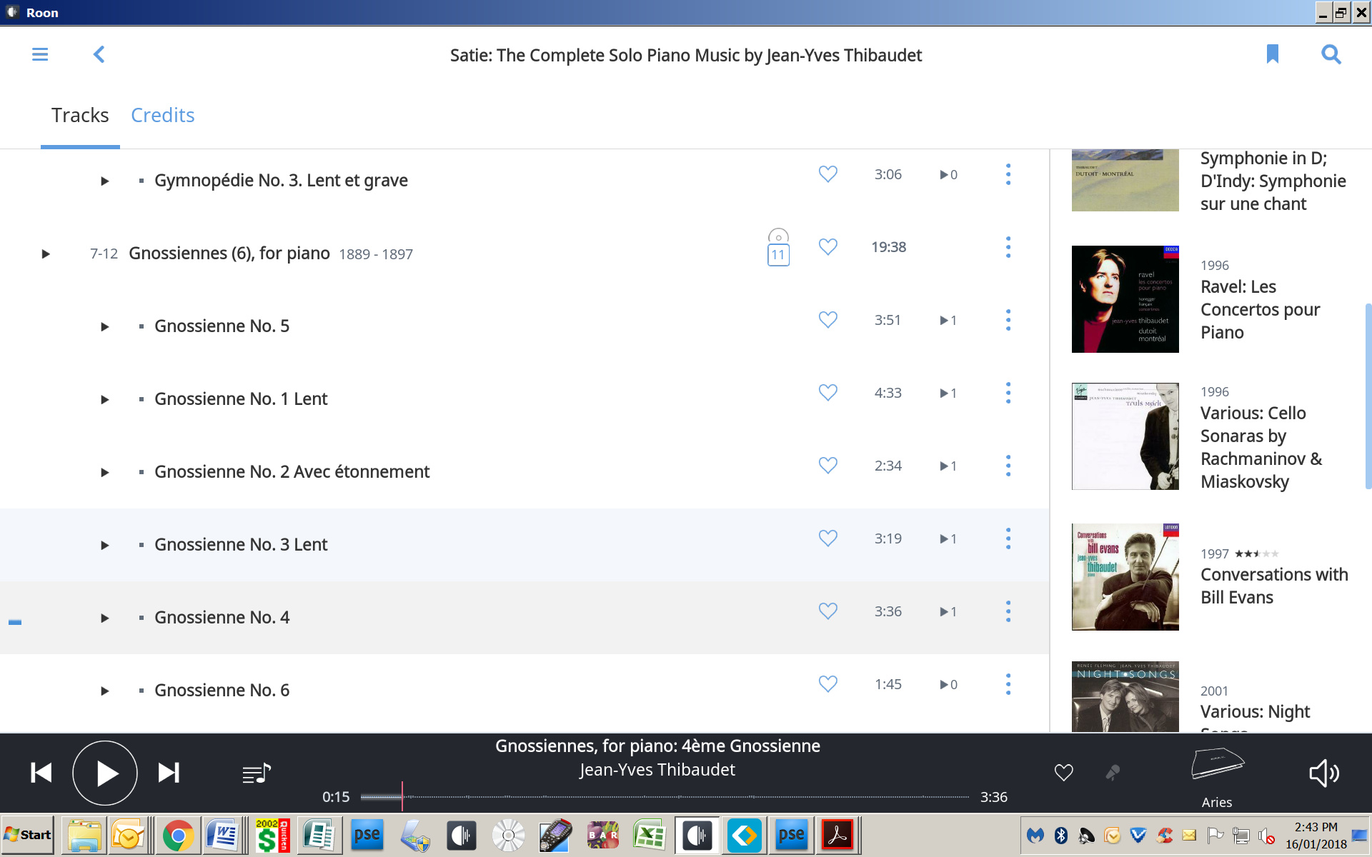Click the right-side vertical scrollbar
The image size is (1372, 857).
click(1368, 396)
